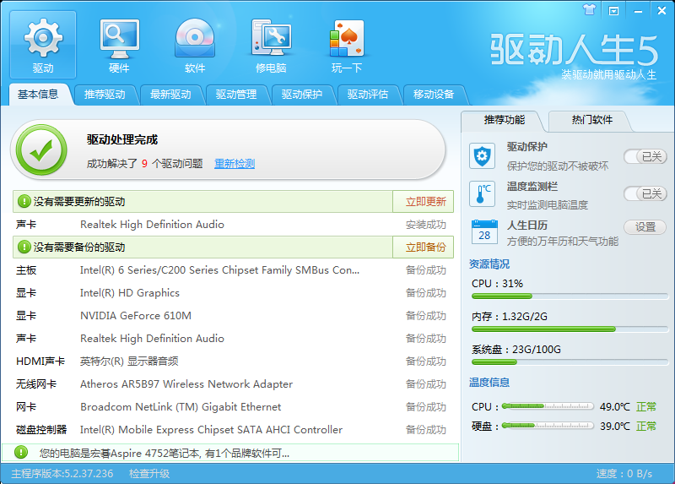The height and width of the screenshot is (484, 675).
Task: Select the 声卡 安装成功 Realtek row
Action: pyautogui.click(x=233, y=225)
